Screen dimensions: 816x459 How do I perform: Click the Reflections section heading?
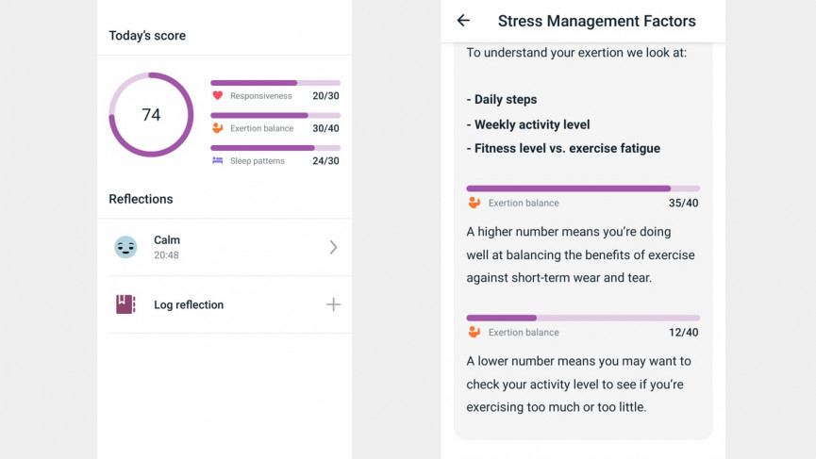click(x=141, y=199)
